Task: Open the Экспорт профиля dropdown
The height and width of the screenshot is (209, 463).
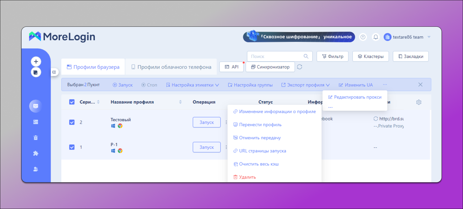Action: pos(306,85)
